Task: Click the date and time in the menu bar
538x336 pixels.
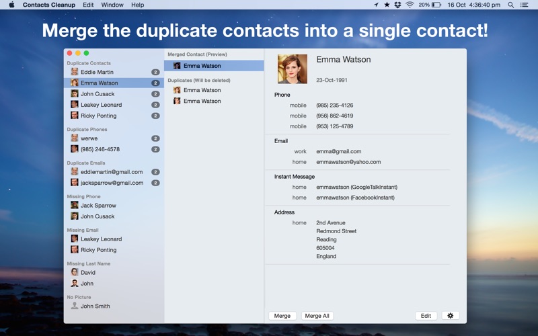Action: click(474, 5)
